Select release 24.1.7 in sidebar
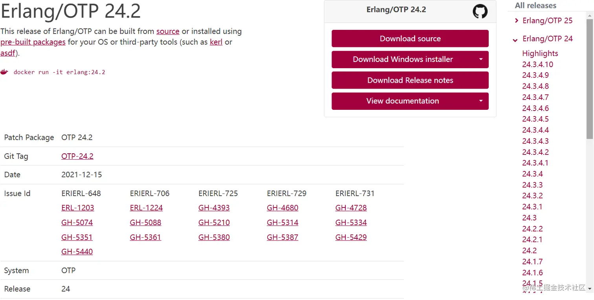Screen dimensions: 594x300 532,262
